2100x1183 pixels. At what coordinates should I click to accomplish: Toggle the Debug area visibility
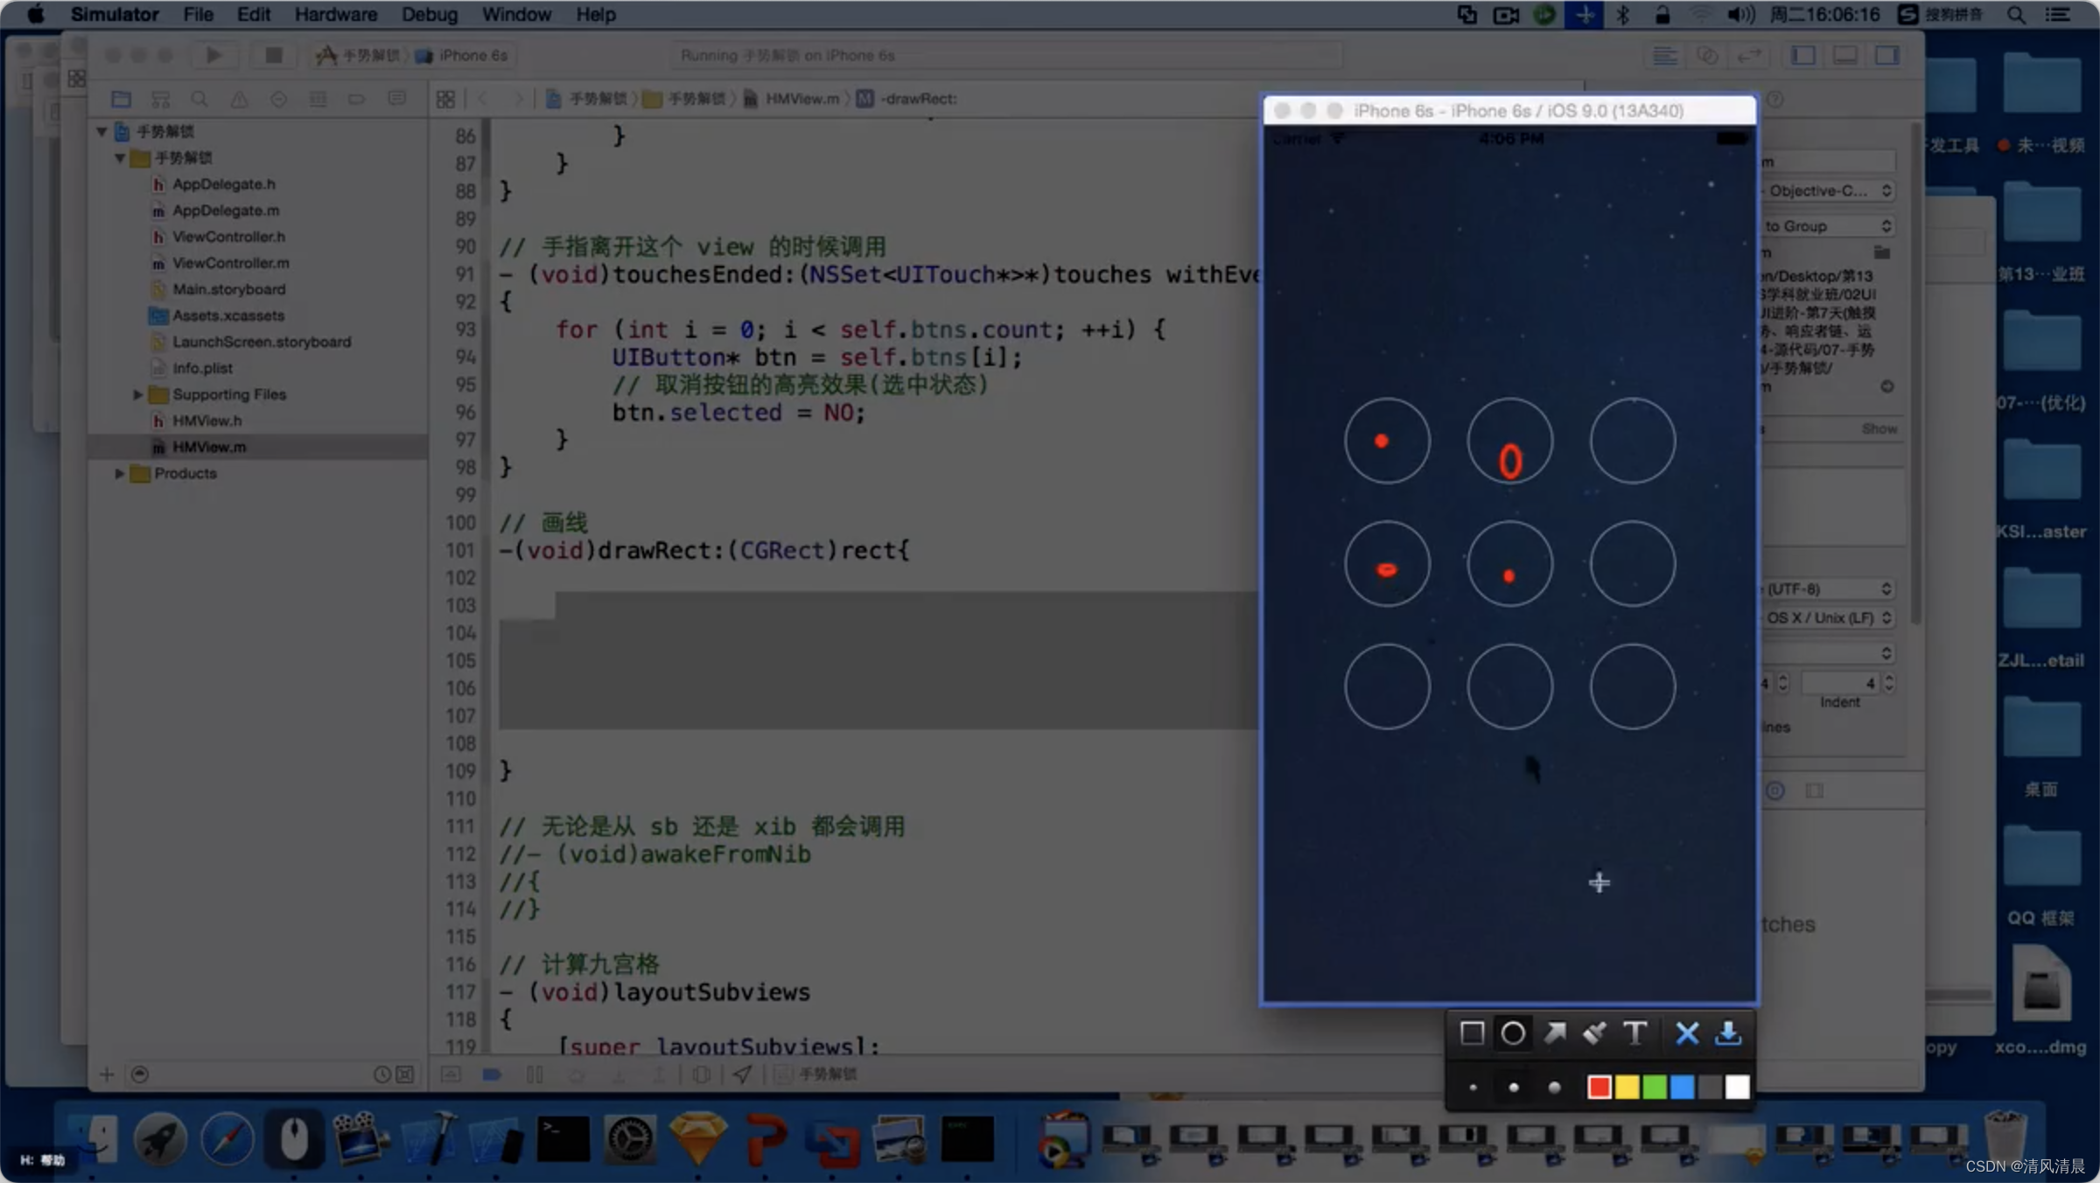pyautogui.click(x=1845, y=55)
